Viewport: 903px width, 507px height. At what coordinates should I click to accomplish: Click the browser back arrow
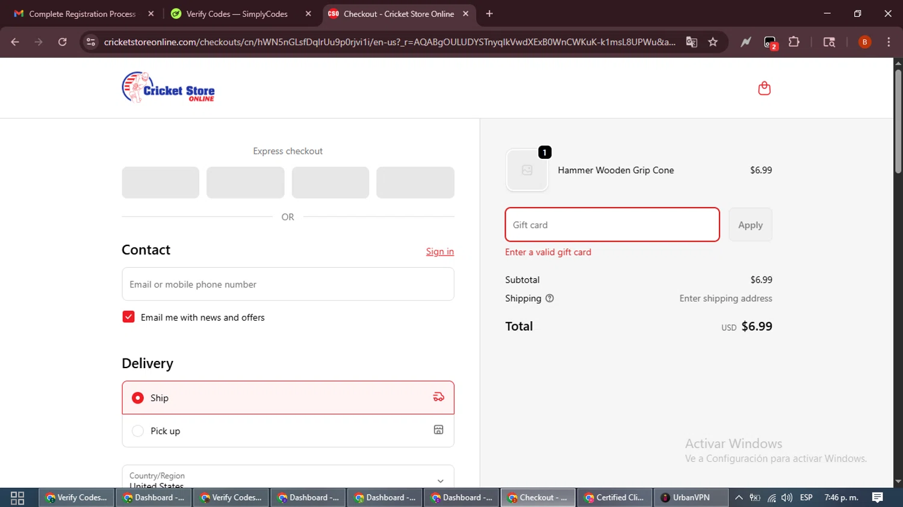coord(15,42)
